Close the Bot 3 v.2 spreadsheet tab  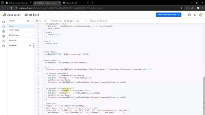[x=31, y=3]
